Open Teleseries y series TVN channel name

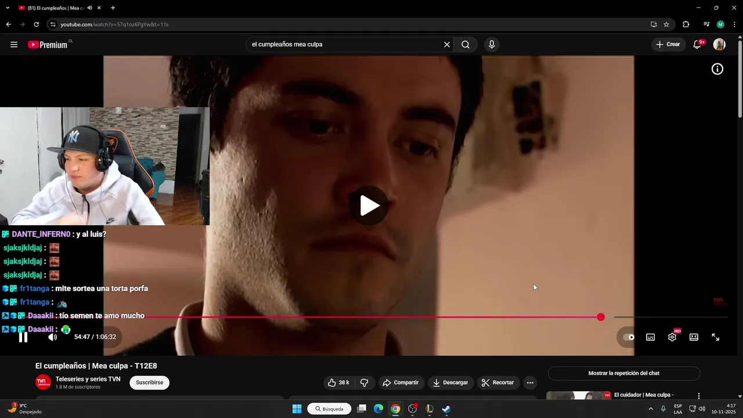pos(88,379)
